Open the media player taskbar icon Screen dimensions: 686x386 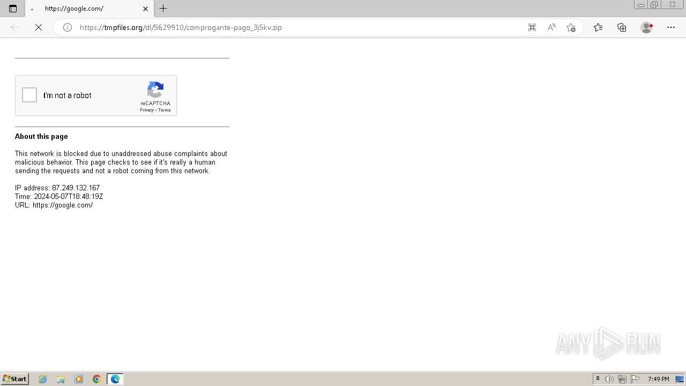tap(79, 379)
